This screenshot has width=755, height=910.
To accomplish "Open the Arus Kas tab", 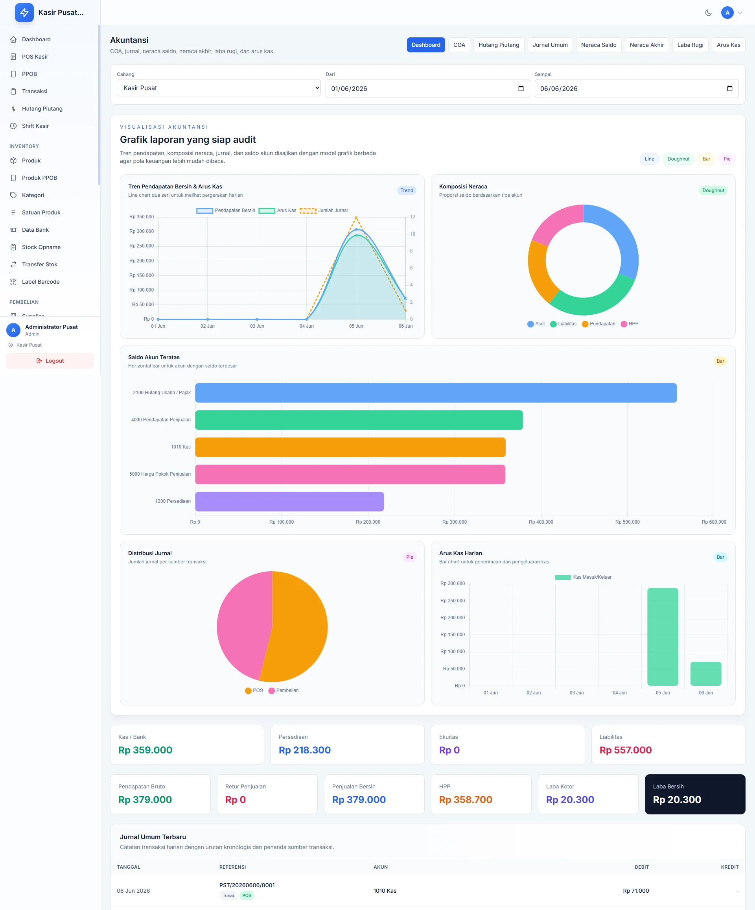I will pos(728,45).
